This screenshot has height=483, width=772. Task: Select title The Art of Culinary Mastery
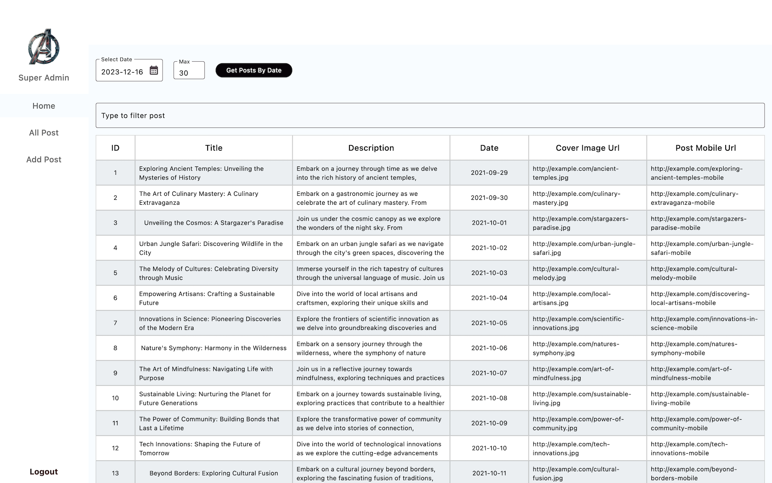pyautogui.click(x=199, y=198)
